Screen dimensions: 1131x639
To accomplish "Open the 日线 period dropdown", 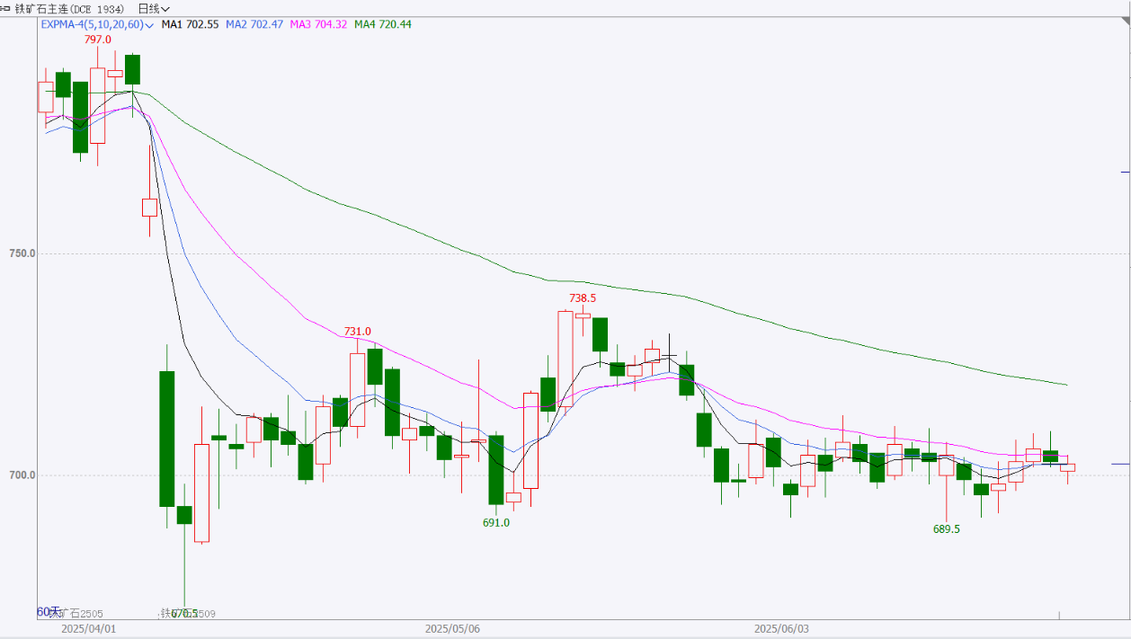I will (155, 8).
